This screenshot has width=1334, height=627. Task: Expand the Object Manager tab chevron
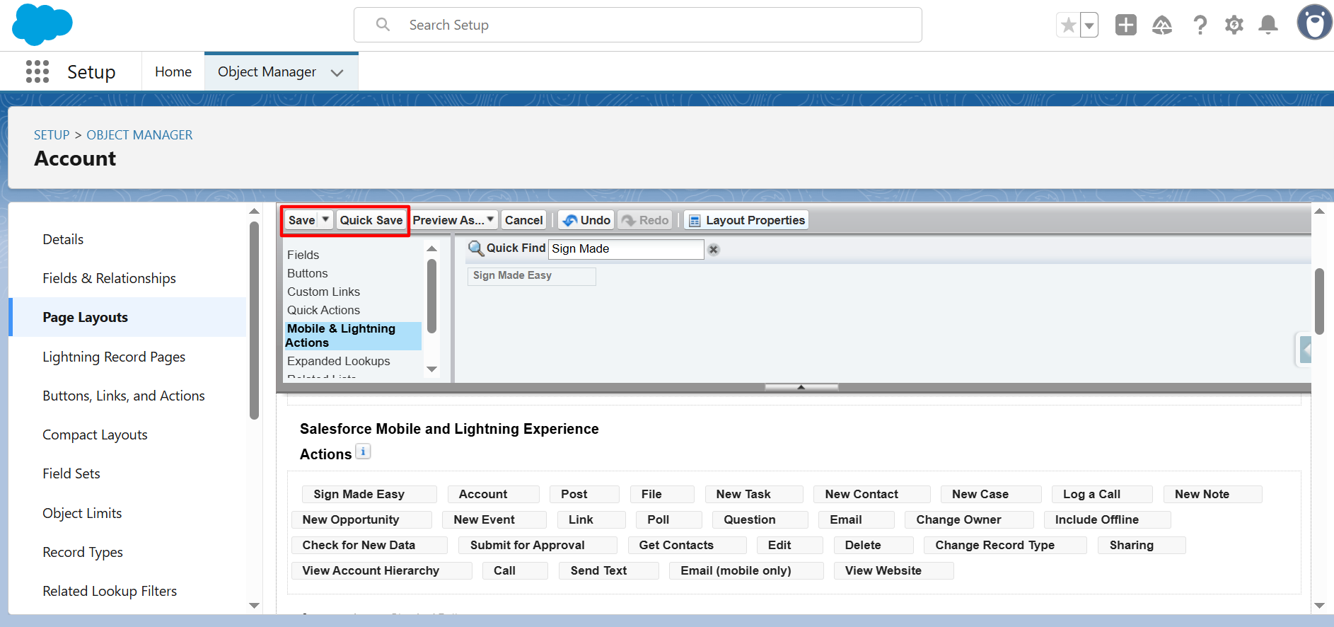(x=337, y=72)
